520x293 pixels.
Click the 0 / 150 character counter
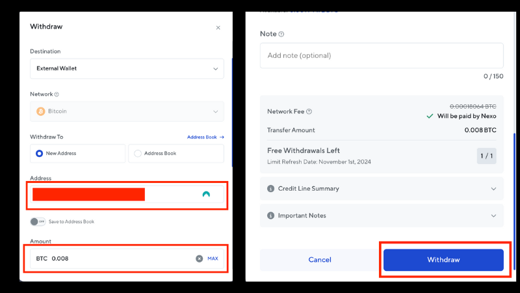(493, 76)
